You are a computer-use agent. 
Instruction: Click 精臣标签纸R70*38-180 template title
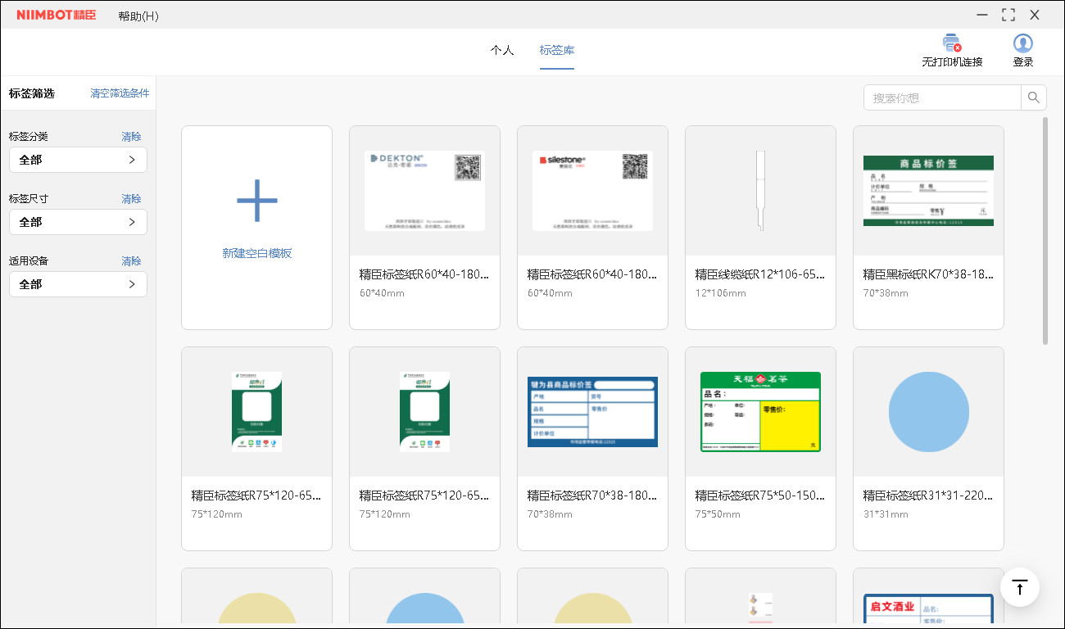[x=592, y=496]
